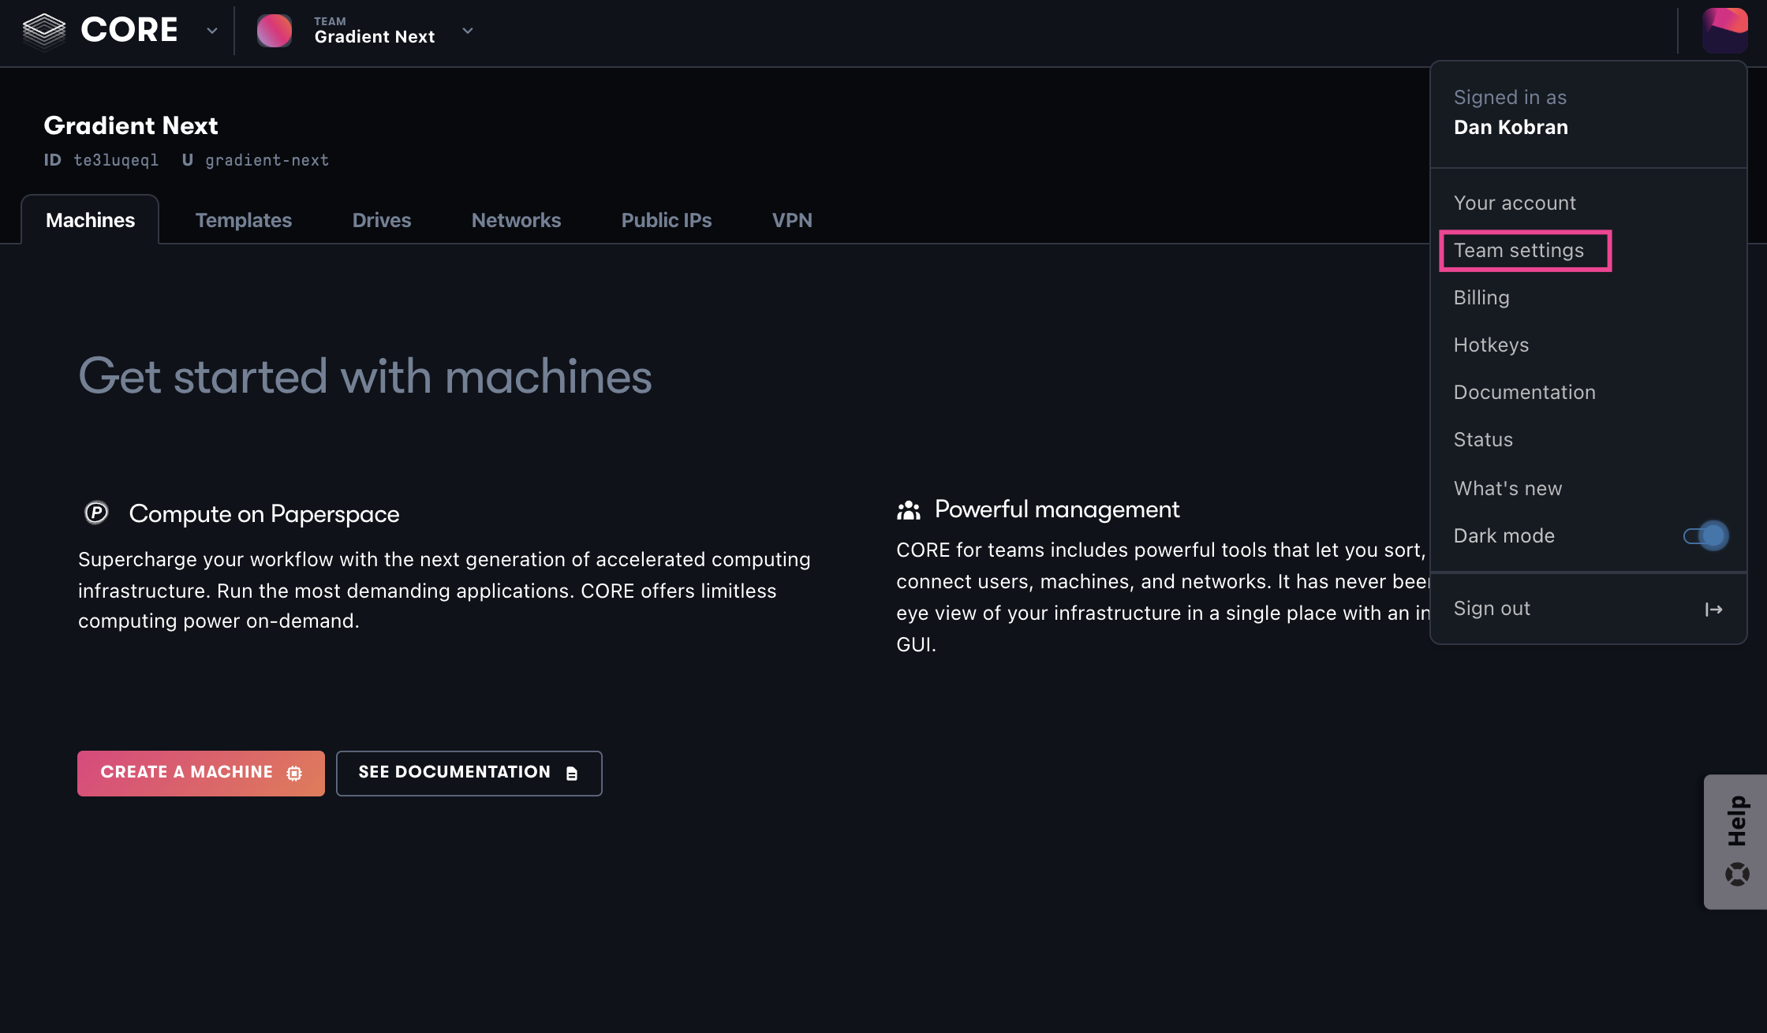Screen dimensions: 1767x1033
Task: Click the Signed in as label
Action: coord(1510,97)
